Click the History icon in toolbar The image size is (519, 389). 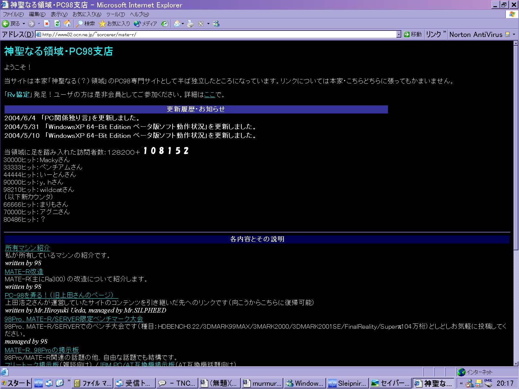[165, 24]
